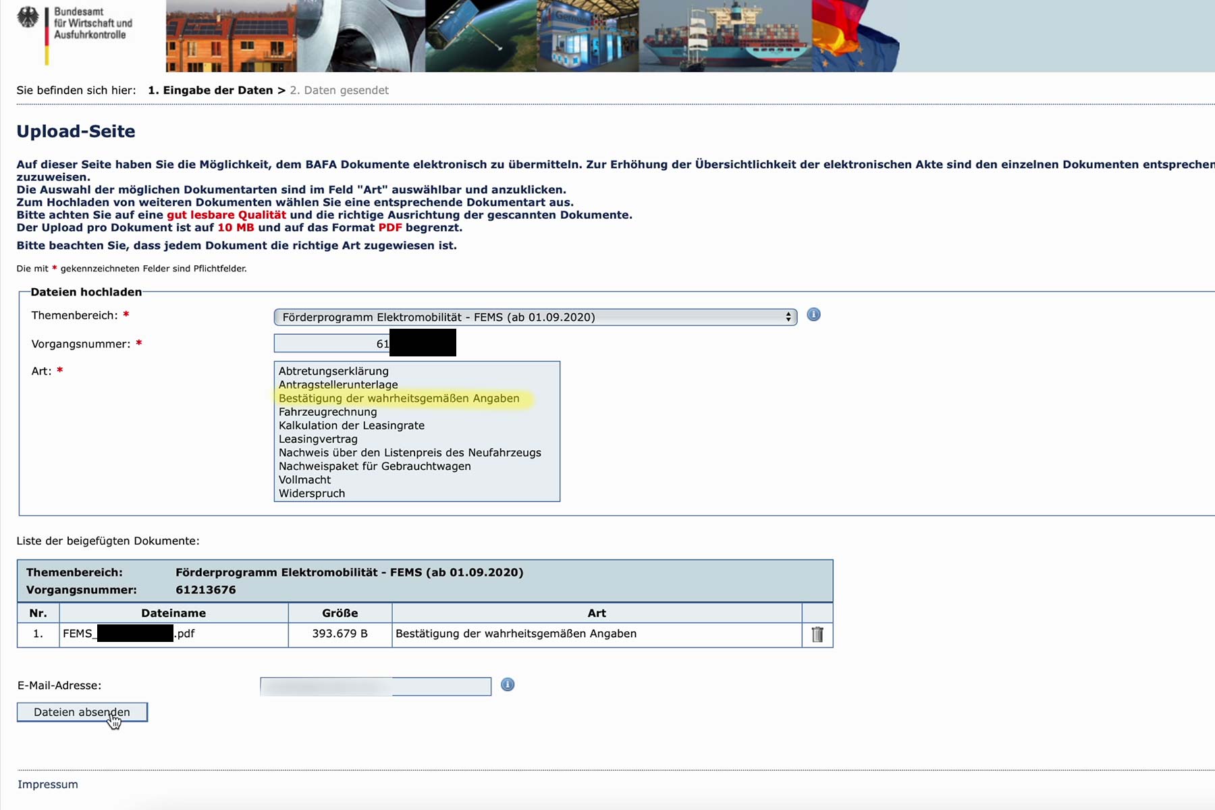This screenshot has width=1215, height=810.
Task: Open the Themenbereich dropdown
Action: click(535, 317)
